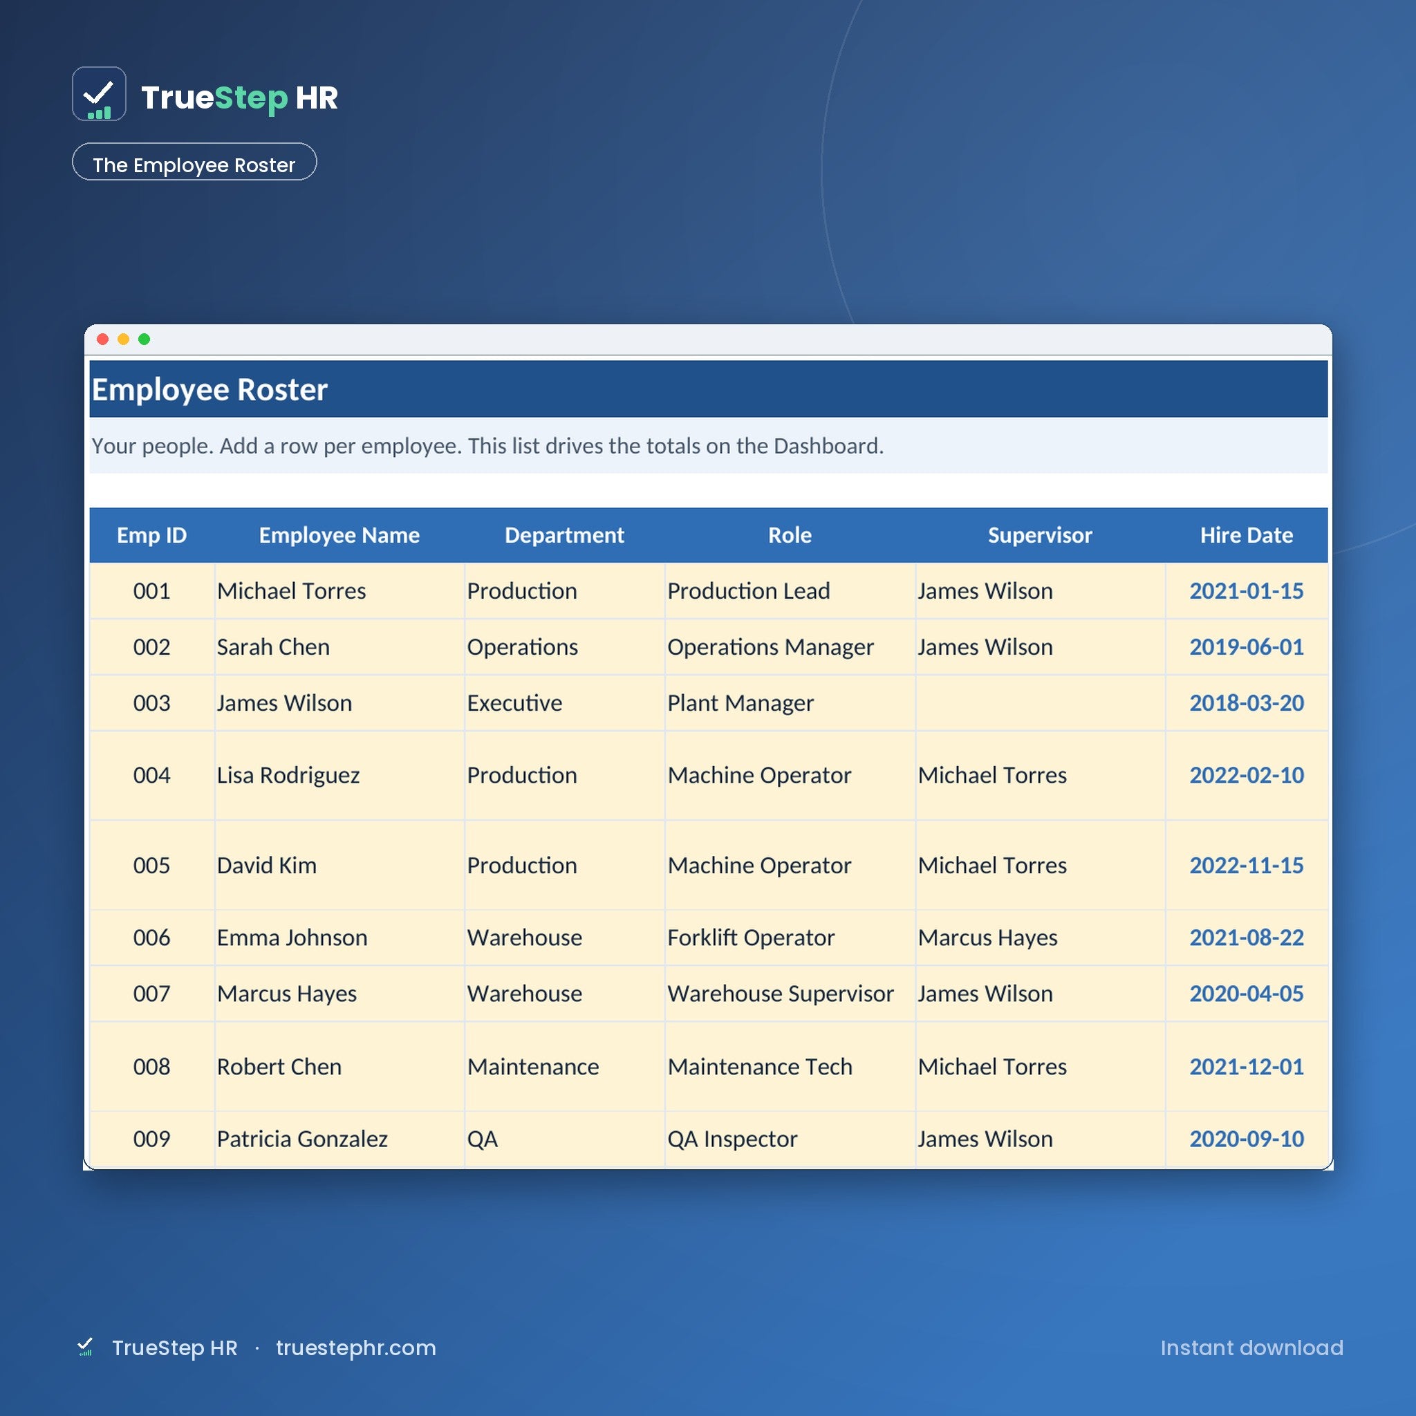
Task: Click the "QA Inspector" role cell
Action: [x=790, y=1139]
